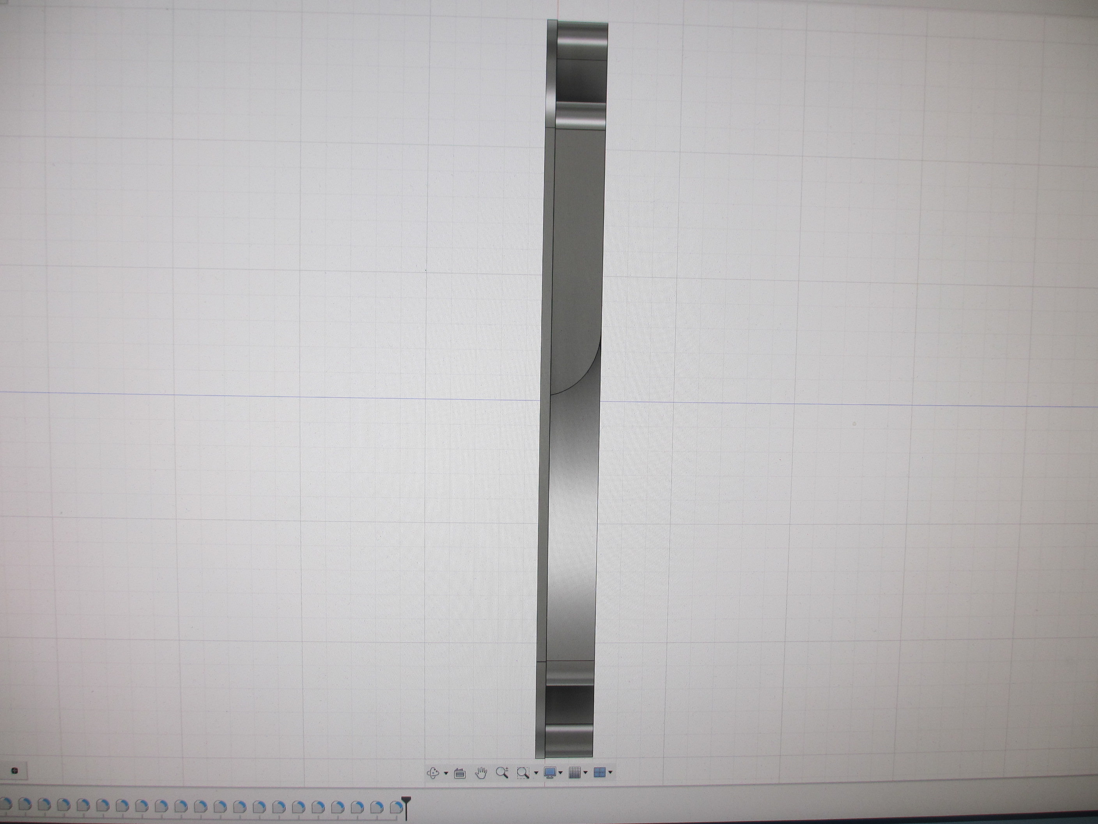Expand the Viewports dropdown arrow
Screen dimensions: 1098x824
coord(610,772)
